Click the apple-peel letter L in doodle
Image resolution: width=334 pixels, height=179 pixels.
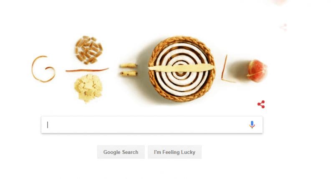coord(227,69)
